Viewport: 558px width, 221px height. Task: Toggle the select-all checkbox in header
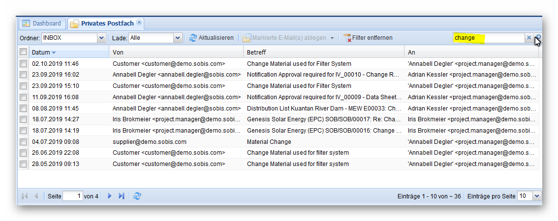[23, 52]
